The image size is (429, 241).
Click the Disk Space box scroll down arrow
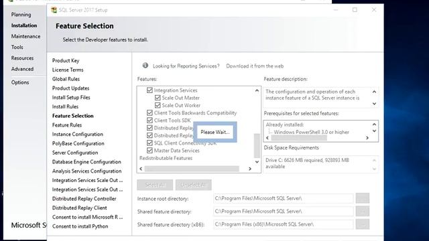coord(374,169)
